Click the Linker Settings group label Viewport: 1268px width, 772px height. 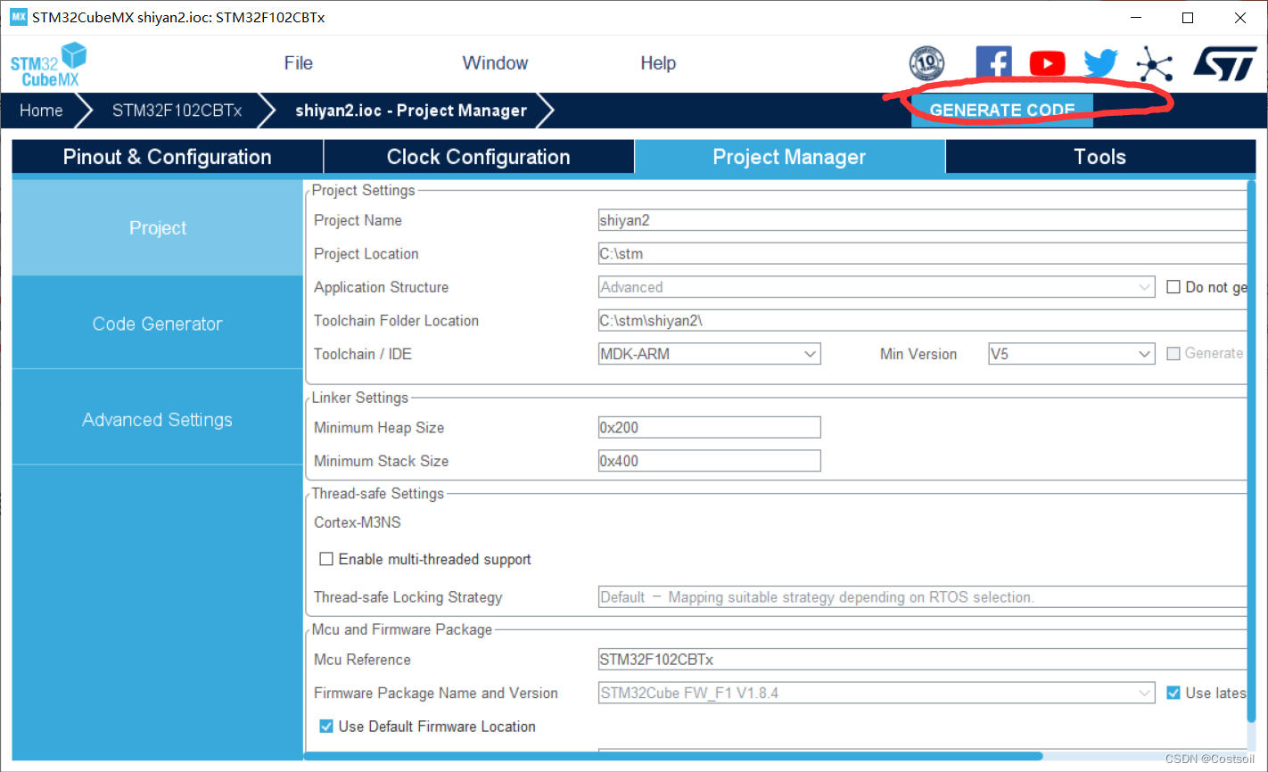[x=360, y=398]
